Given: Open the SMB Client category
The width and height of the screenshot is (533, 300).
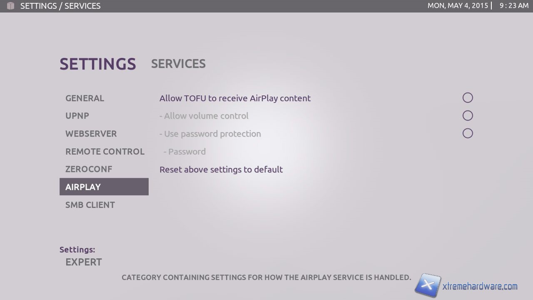Looking at the screenshot, I should (90, 205).
